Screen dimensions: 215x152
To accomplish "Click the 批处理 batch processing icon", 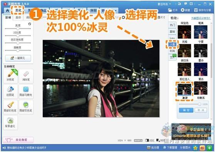I will point(148,147).
